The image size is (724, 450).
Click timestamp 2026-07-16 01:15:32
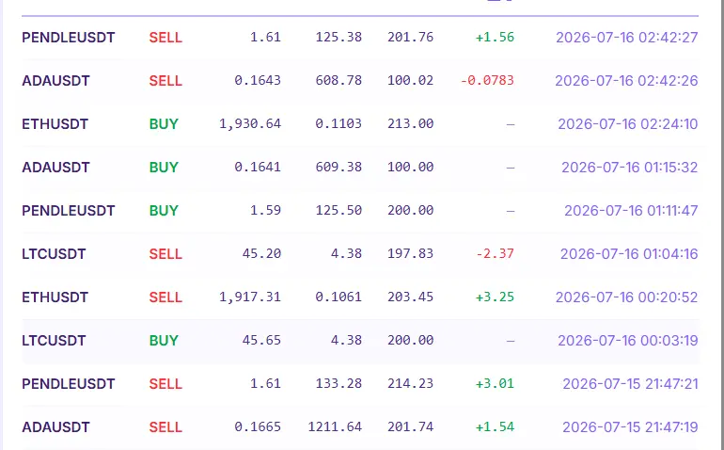click(629, 167)
